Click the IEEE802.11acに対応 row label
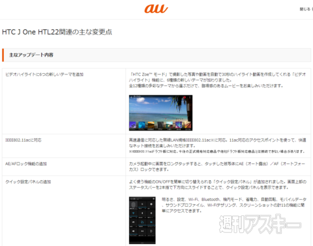The image size is (313, 246). pos(23,140)
